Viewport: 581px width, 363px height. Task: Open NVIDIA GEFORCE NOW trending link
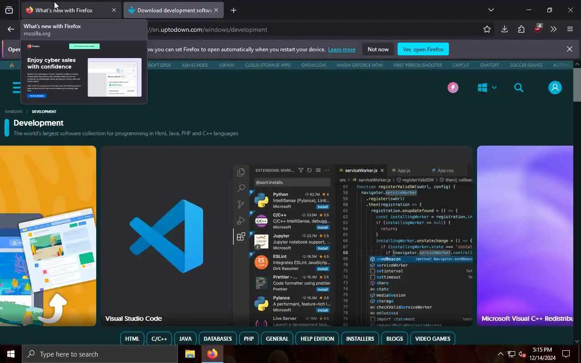(x=359, y=65)
